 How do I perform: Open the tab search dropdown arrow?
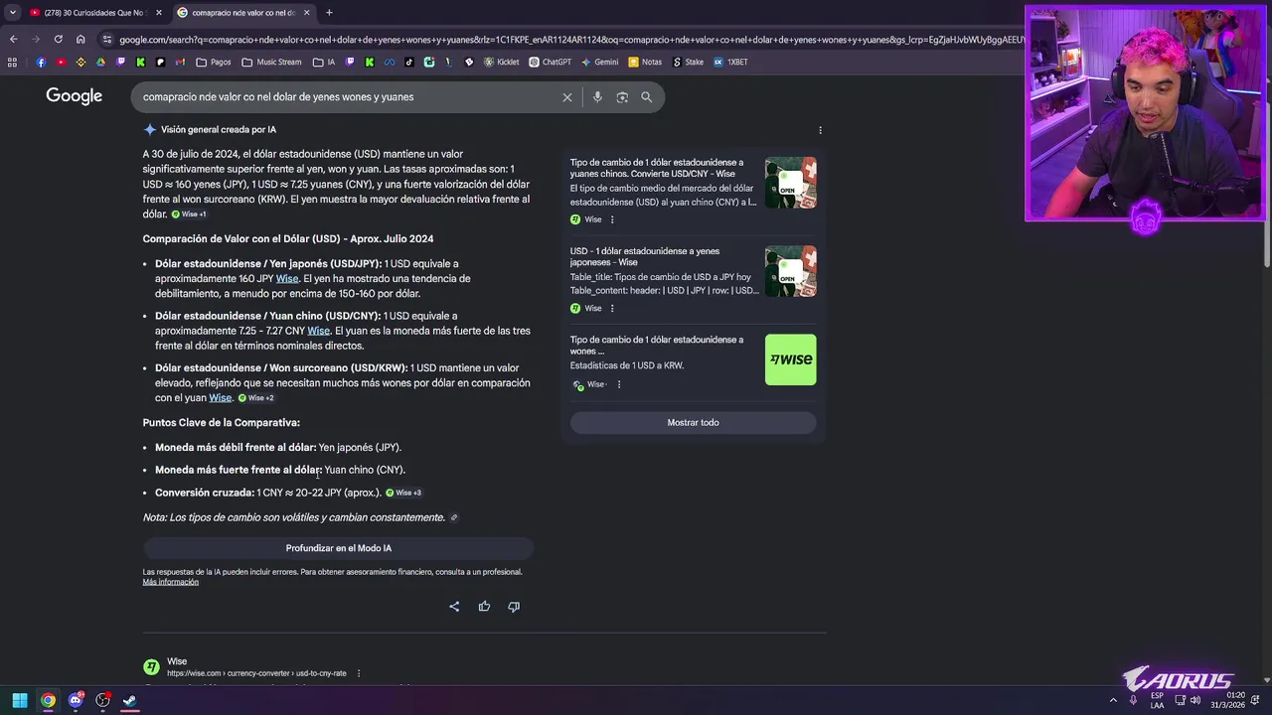pyautogui.click(x=12, y=13)
